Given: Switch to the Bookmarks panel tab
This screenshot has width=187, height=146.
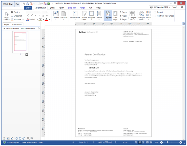Looking at the screenshot, I should point(17,24).
